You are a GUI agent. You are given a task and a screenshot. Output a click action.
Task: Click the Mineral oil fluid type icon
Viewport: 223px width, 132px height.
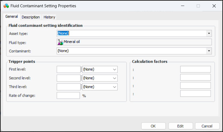pos(60,42)
